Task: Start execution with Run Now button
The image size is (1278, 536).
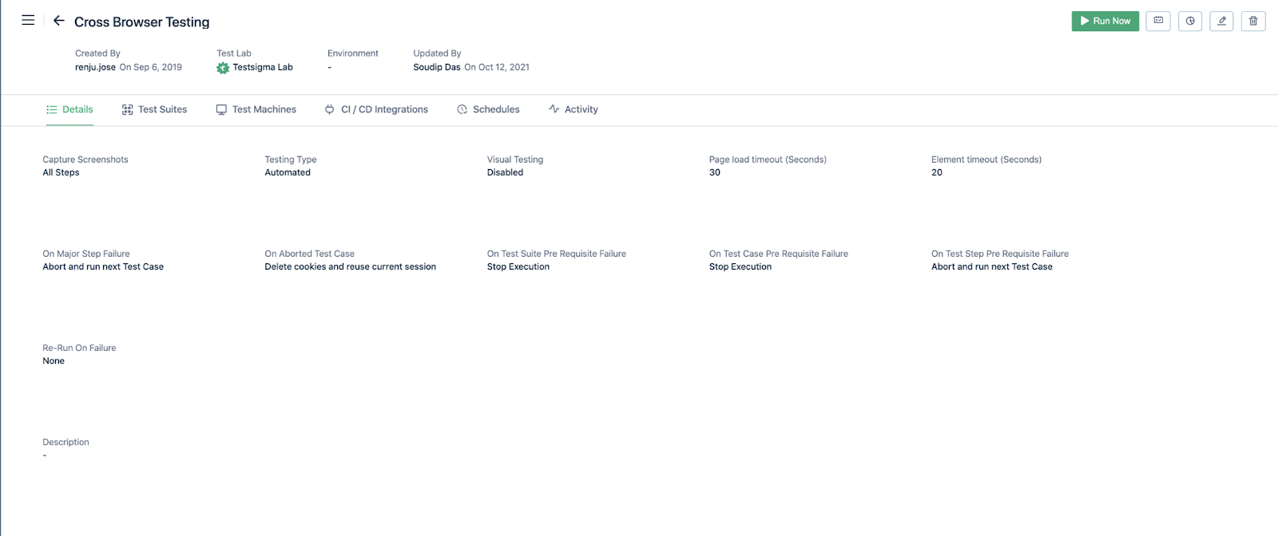Action: coord(1105,22)
